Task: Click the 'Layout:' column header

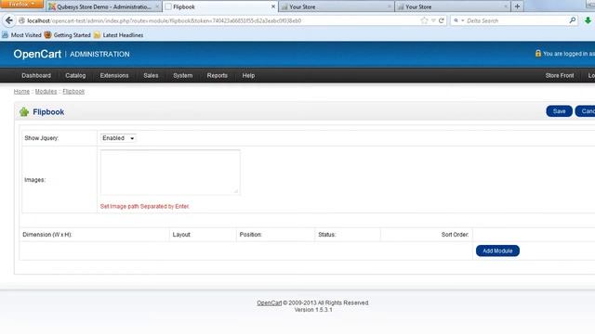Action: (181, 235)
